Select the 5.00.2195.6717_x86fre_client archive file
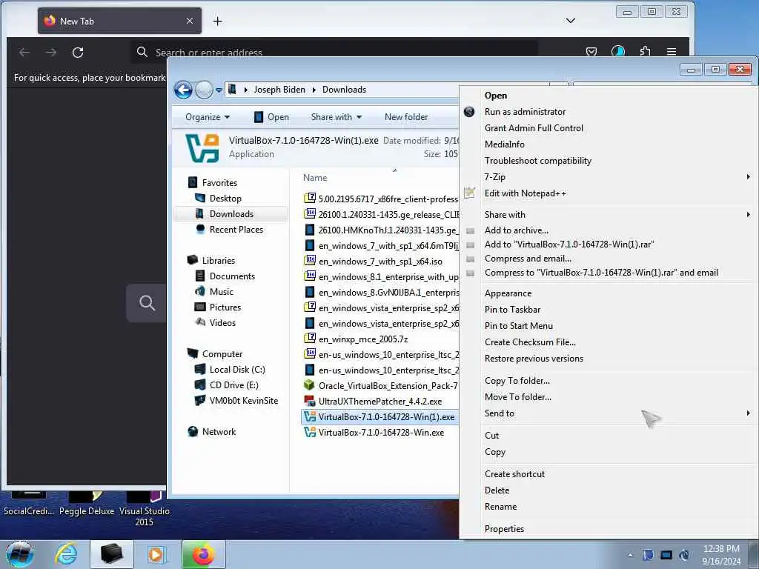The height and width of the screenshot is (569, 759). pyautogui.click(x=381, y=199)
